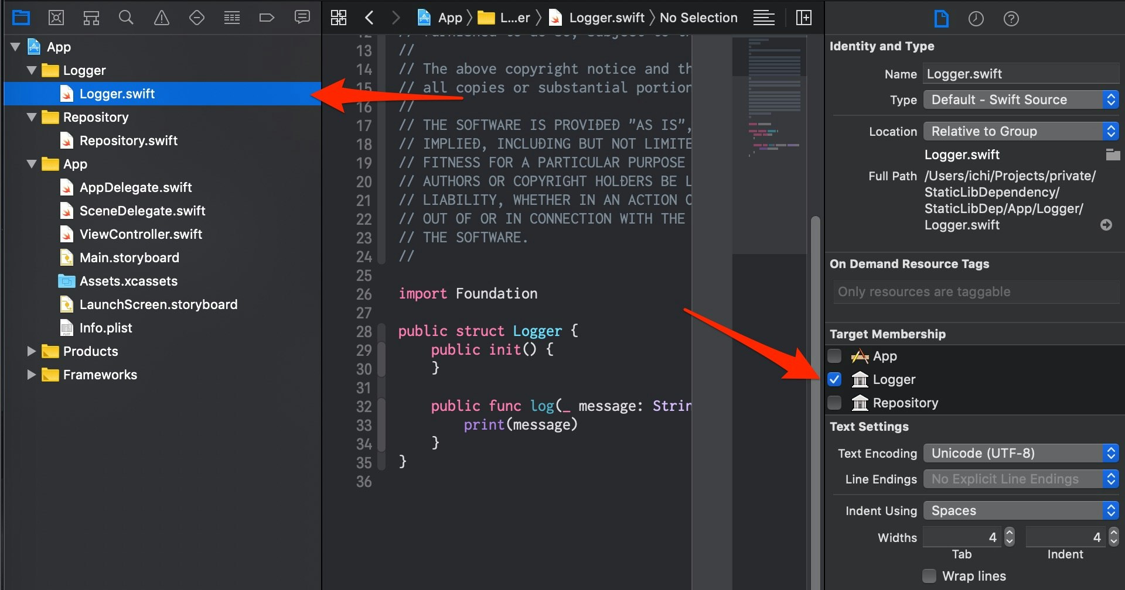Enable Wrap lines checkbox
Screen dimensions: 1125x590
[x=929, y=576]
